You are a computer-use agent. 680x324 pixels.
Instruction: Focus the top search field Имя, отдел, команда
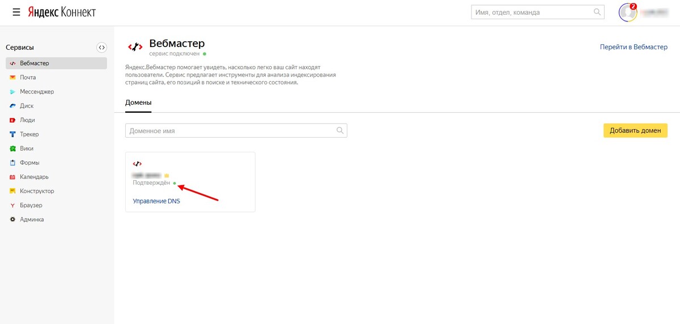pos(537,12)
